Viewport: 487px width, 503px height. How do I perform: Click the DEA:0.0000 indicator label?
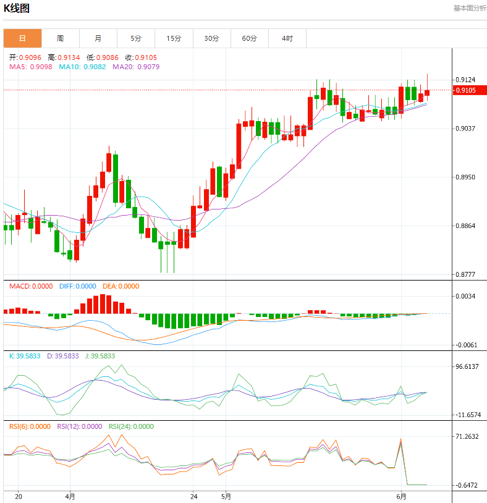pyautogui.click(x=121, y=286)
